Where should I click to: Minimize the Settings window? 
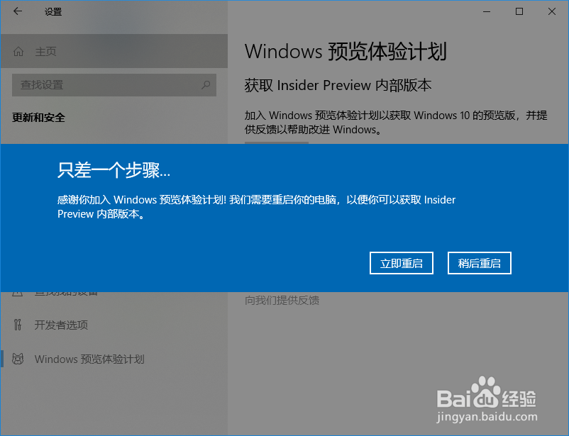(x=487, y=11)
